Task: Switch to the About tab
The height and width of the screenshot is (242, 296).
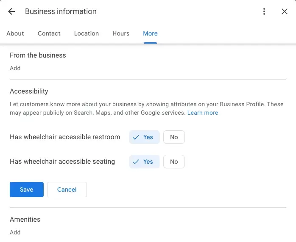Action: pos(15,33)
